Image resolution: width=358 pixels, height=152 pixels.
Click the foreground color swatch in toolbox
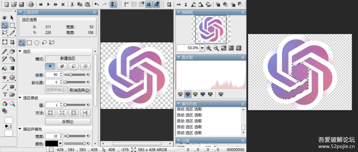coord(9,120)
